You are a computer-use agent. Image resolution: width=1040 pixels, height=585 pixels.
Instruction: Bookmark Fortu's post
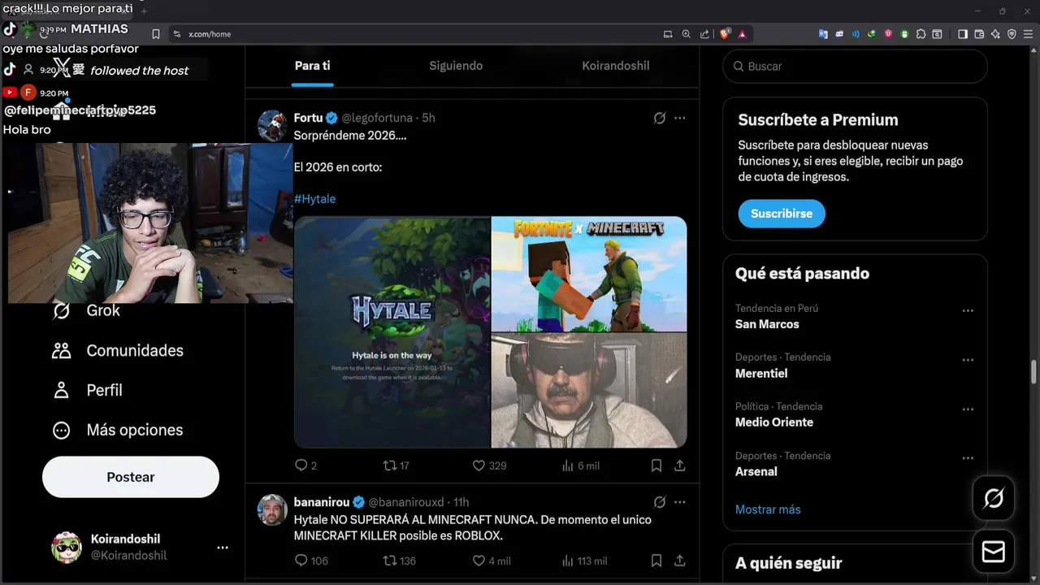[x=656, y=466]
